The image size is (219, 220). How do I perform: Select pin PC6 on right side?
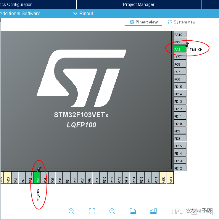(180, 79)
